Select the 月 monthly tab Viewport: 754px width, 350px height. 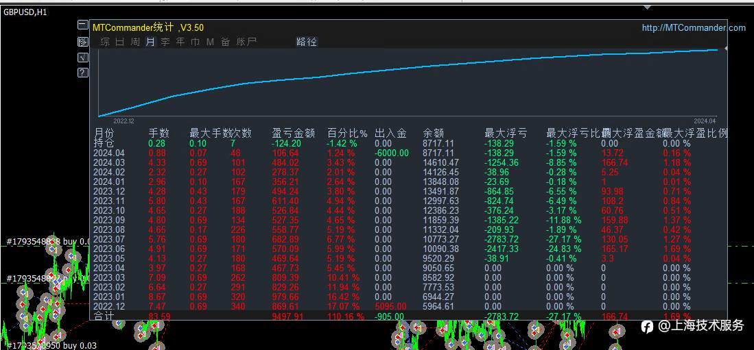(x=150, y=42)
